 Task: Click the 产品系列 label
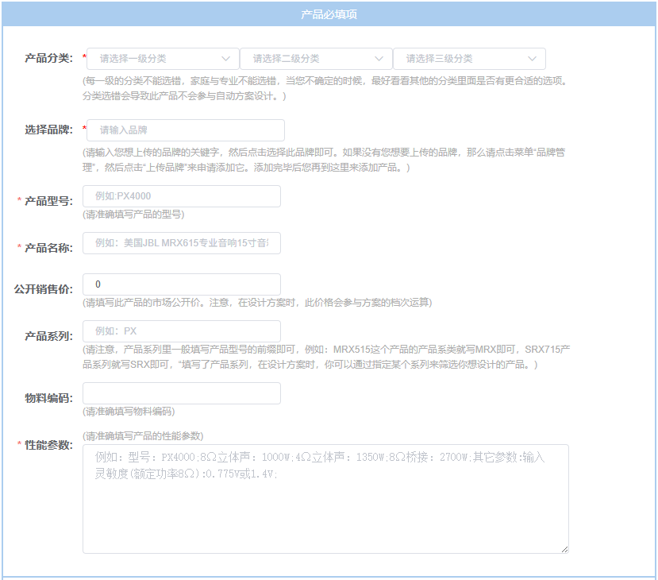coord(48,336)
